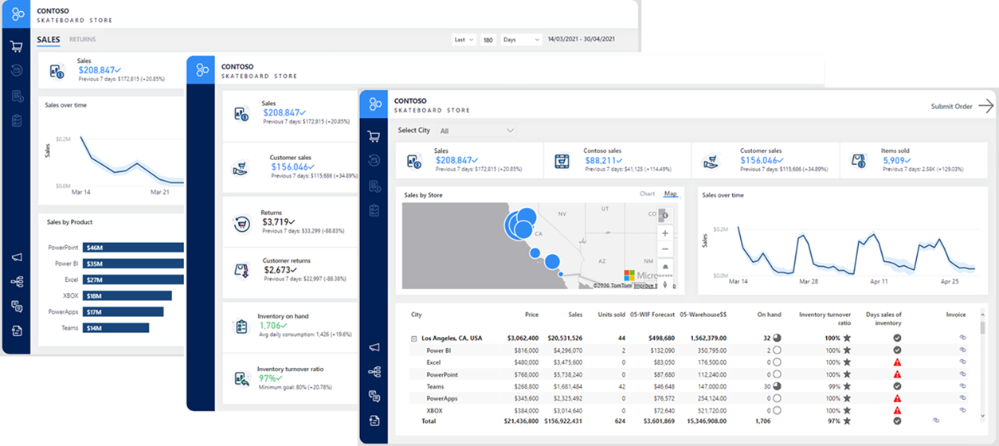Collapse the Los Angeles, CA, USA row

413,338
